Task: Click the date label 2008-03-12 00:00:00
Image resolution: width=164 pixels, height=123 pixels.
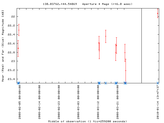Action: pyautogui.click(x=98, y=102)
